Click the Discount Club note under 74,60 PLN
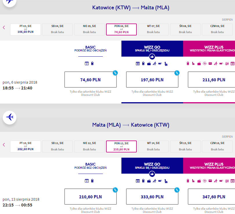235x214 pixels. coord(90,93)
